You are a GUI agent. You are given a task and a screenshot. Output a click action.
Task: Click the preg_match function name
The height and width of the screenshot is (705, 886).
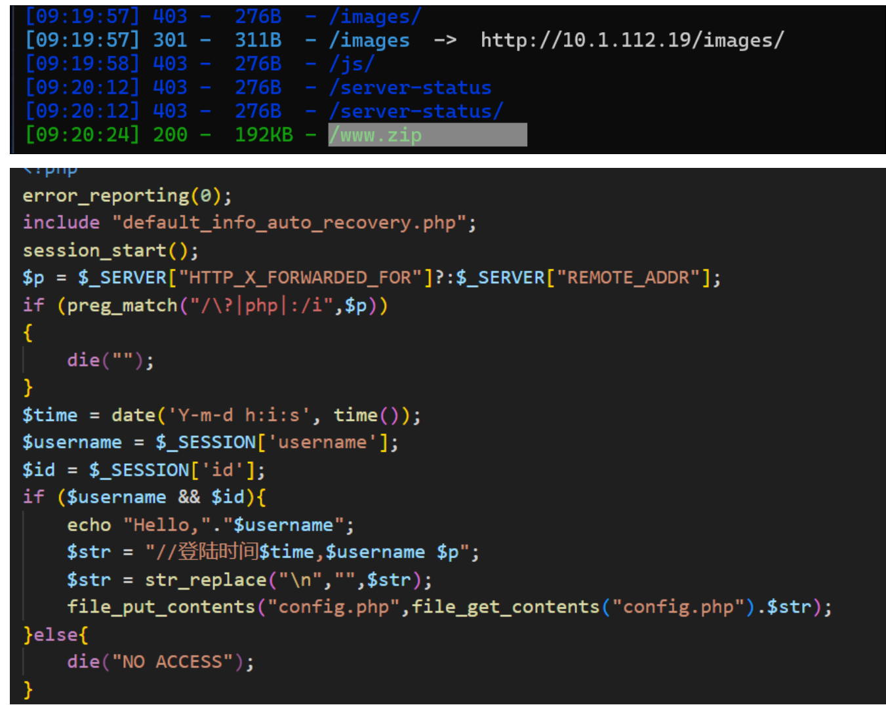click(x=122, y=306)
